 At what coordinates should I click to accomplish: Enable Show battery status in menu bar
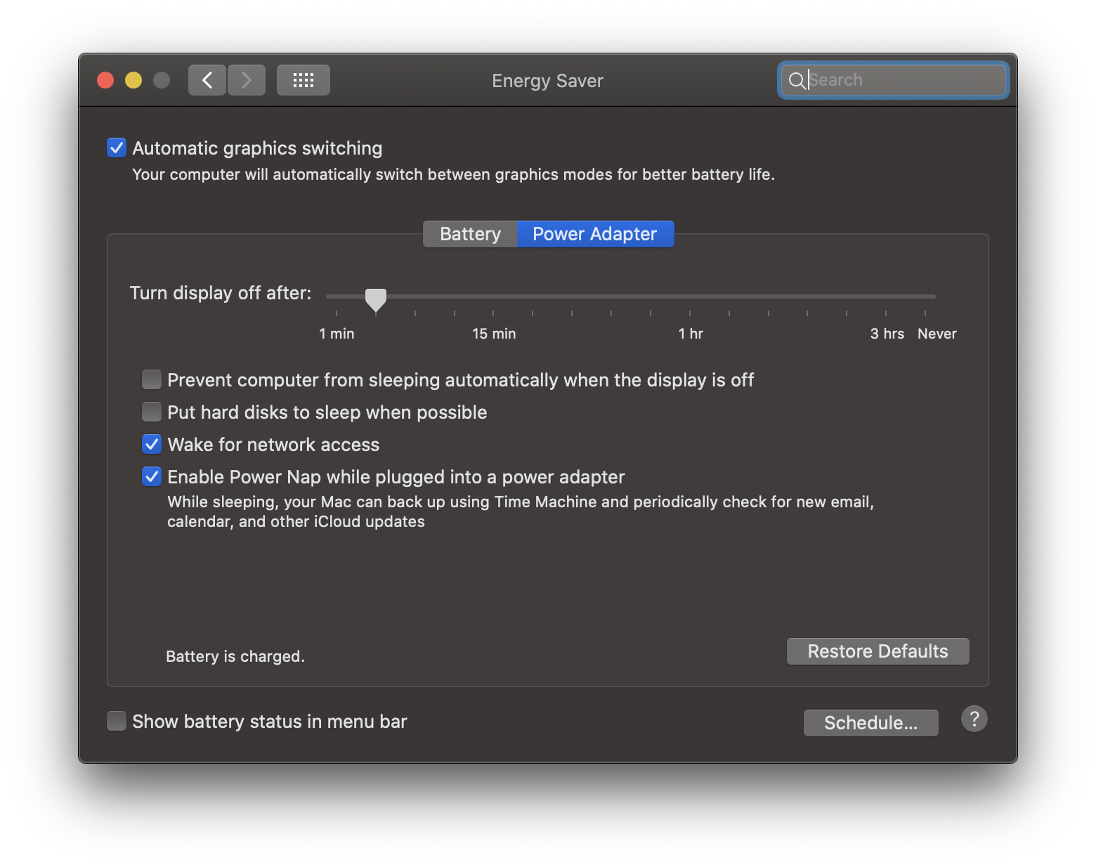[x=116, y=721]
